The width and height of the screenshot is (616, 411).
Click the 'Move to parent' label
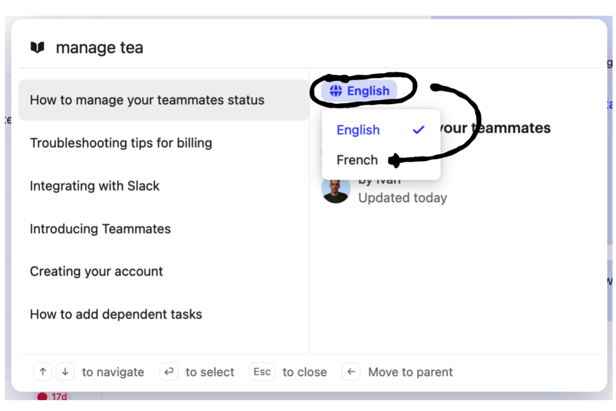pos(410,372)
